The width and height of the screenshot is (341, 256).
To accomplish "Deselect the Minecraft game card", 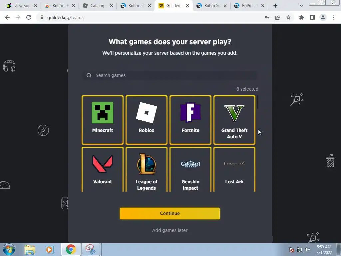I will (103, 120).
